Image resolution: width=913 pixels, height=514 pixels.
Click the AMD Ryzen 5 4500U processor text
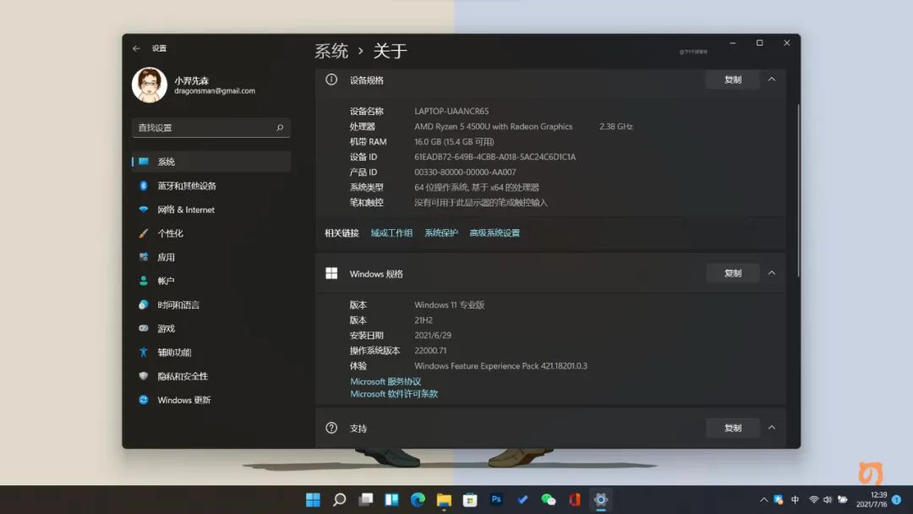(x=493, y=126)
